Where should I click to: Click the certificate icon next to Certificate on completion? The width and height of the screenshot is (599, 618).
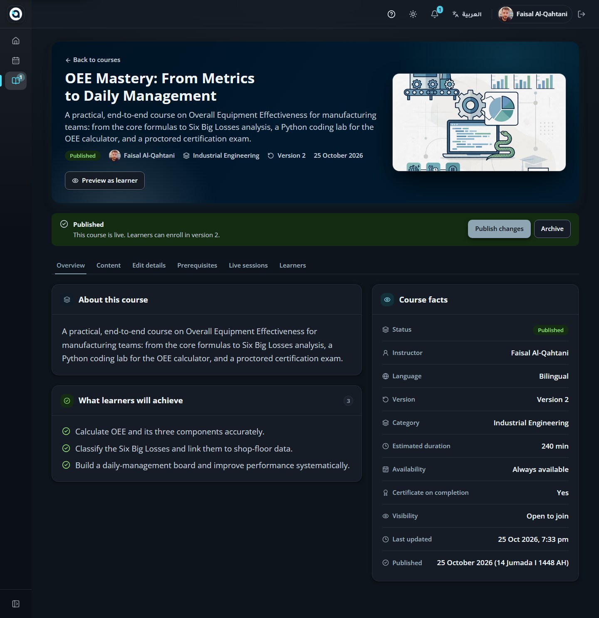click(386, 493)
